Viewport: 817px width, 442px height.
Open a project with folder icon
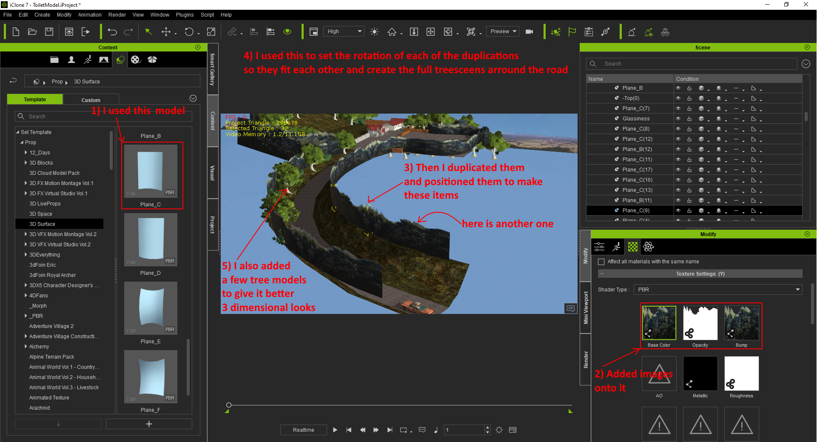[x=32, y=32]
